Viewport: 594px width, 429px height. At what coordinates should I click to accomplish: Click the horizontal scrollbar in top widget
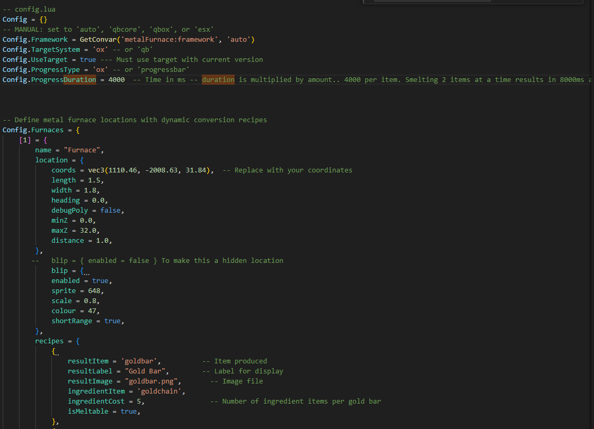pyautogui.click(x=432, y=1)
